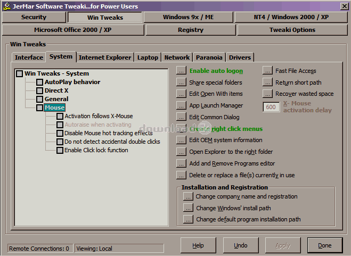Select the Paranoia sub-tab
Viewport: 351px width, 256px height.
point(209,57)
